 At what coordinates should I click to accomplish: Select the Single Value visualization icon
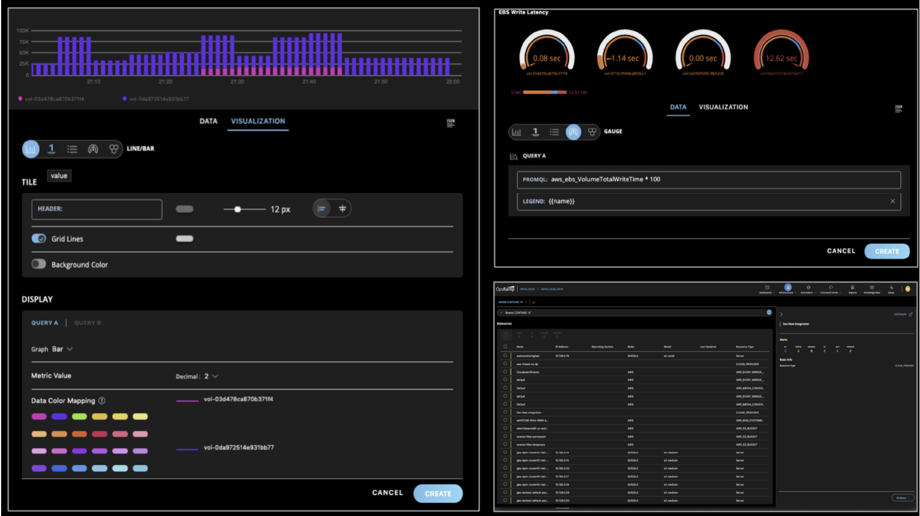click(51, 149)
